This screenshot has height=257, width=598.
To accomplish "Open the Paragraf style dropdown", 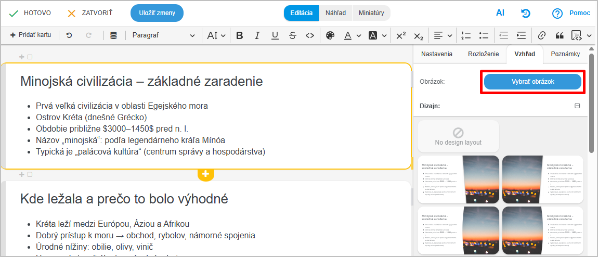I will pos(163,35).
